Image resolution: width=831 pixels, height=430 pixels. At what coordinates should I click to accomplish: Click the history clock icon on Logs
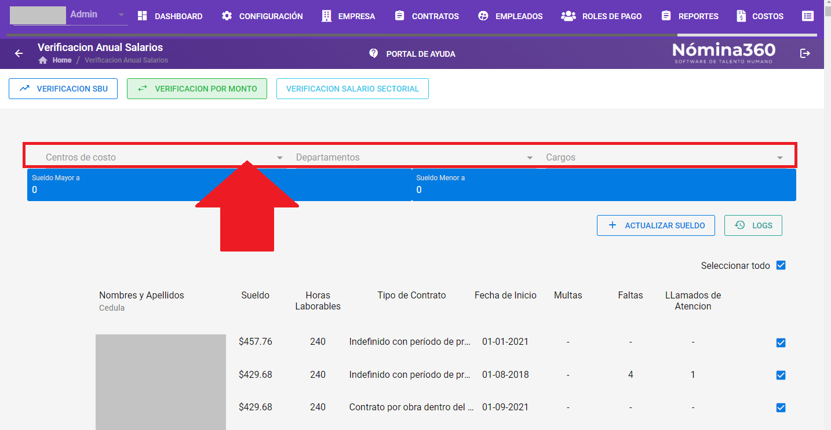point(740,225)
